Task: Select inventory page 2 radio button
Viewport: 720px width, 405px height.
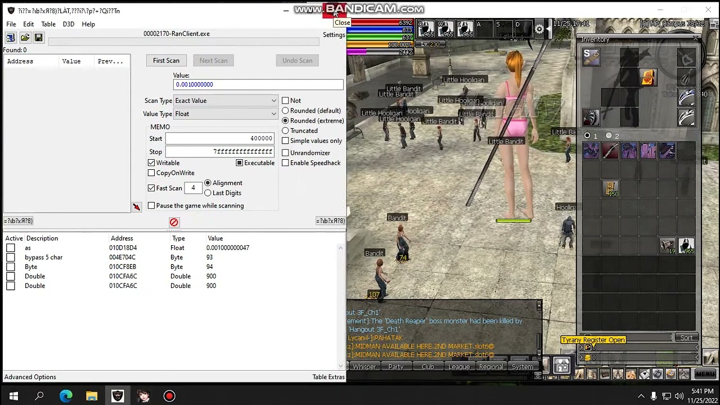Action: coord(609,136)
